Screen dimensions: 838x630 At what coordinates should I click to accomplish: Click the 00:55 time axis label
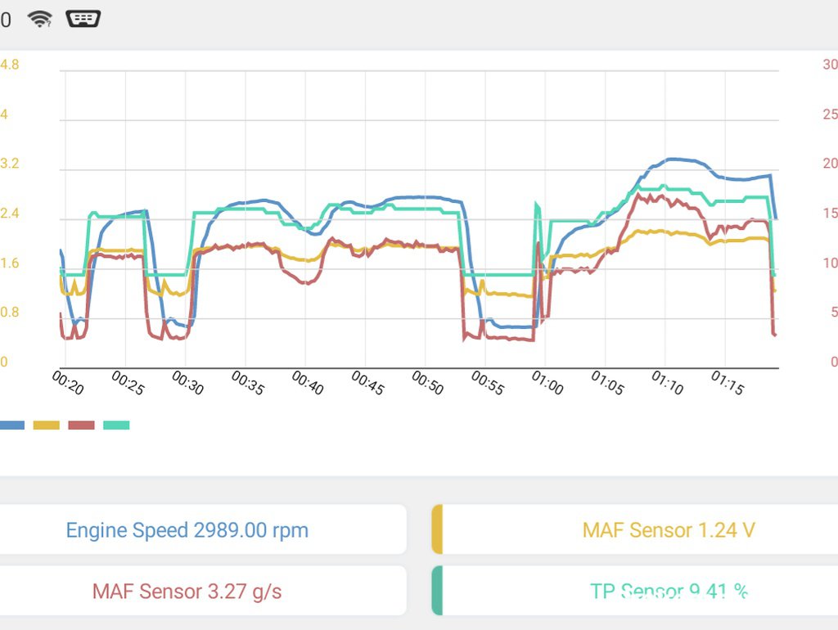pos(488,383)
